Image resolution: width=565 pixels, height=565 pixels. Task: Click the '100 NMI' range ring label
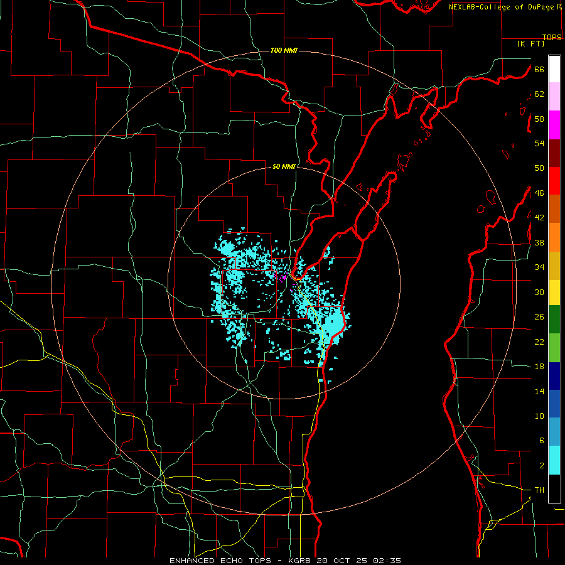[x=284, y=50]
